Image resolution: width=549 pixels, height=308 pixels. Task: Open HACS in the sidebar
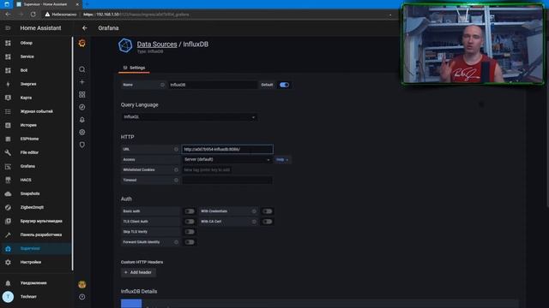coord(36,180)
